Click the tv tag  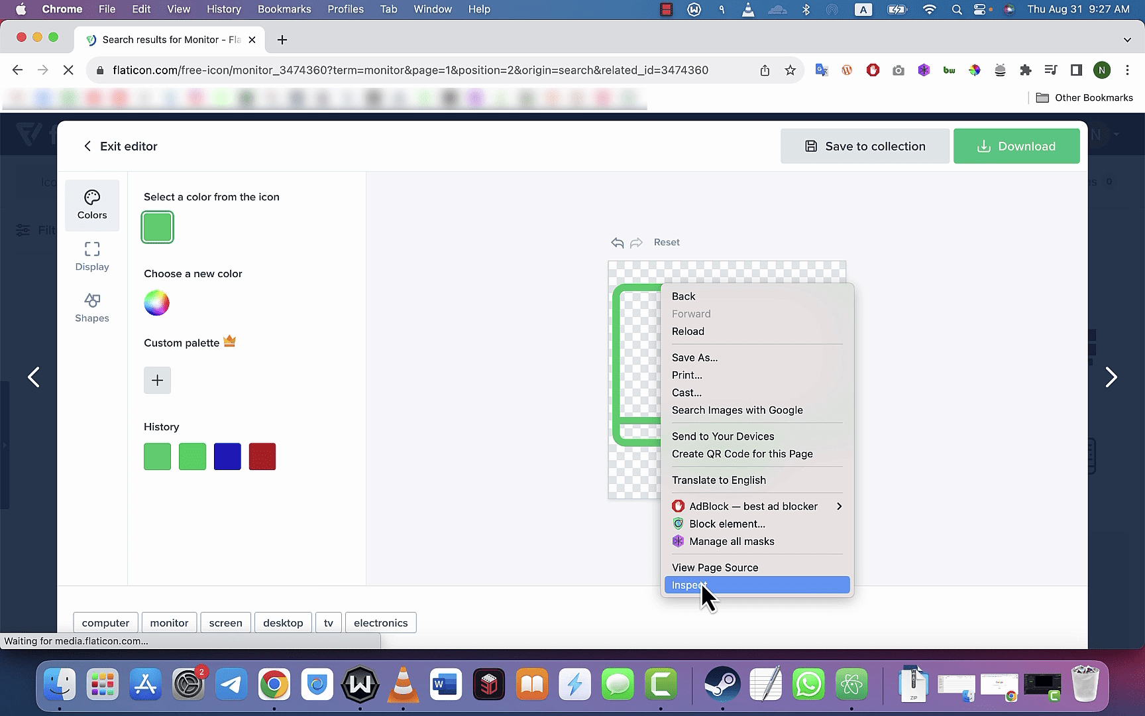329,623
